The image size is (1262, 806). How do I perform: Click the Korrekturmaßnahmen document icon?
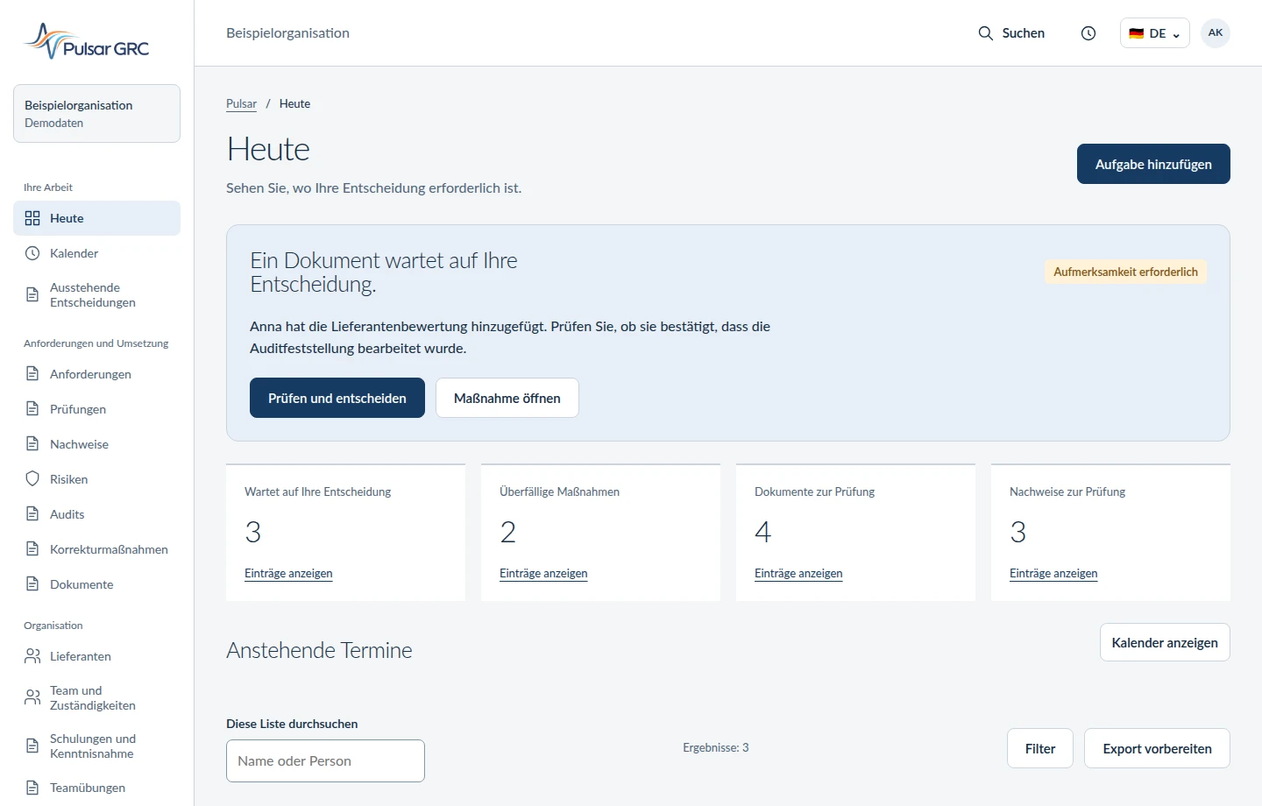pyautogui.click(x=32, y=549)
